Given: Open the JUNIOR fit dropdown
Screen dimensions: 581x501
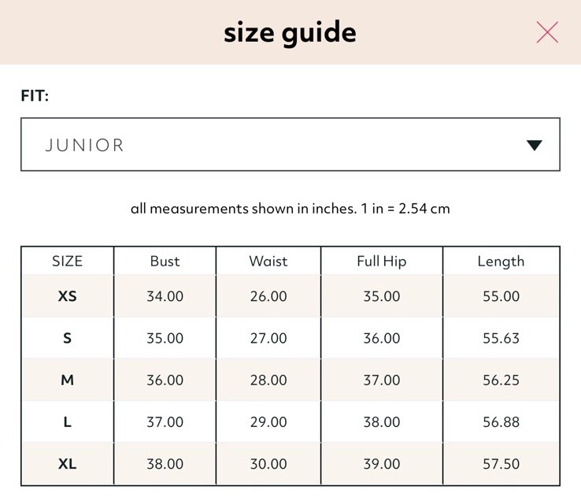Looking at the screenshot, I should 290,144.
